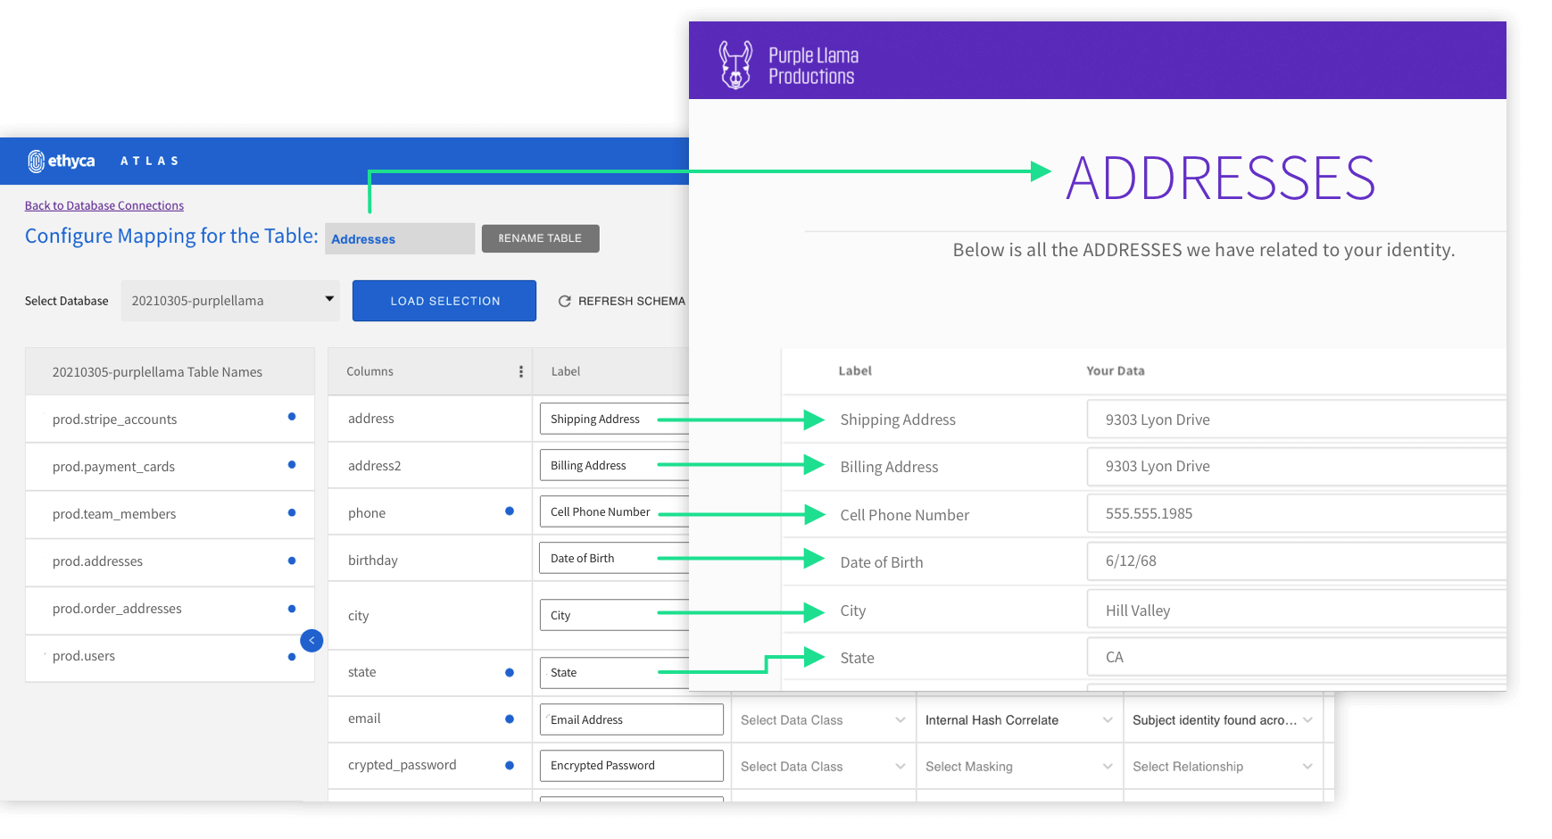Viewport: 1552px width, 839px height.
Task: Click the ATLAS text in header
Action: 150,162
